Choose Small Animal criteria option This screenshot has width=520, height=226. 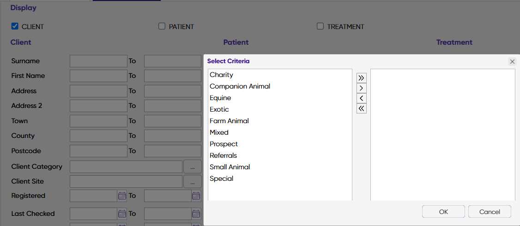pos(230,167)
